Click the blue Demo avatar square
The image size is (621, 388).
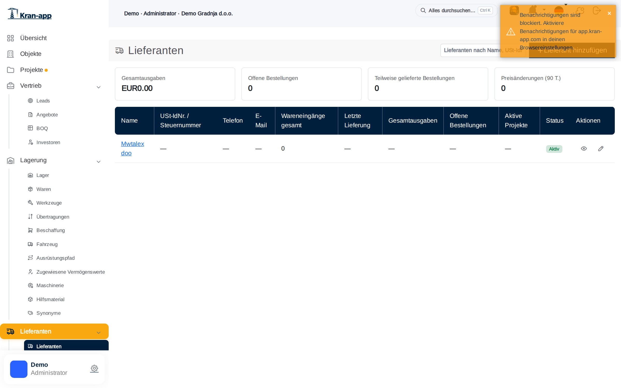(x=19, y=369)
